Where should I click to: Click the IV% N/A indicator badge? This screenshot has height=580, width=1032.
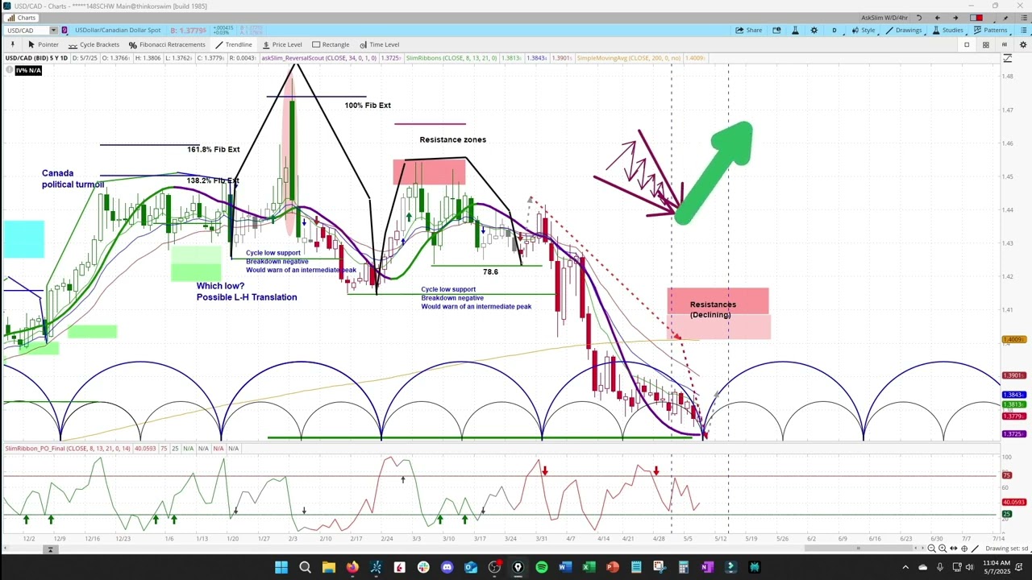(x=28, y=70)
